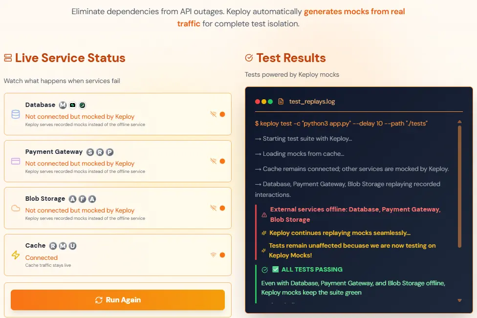Click the M badge beside Cache
The width and height of the screenshot is (477, 318).
[x=63, y=246]
